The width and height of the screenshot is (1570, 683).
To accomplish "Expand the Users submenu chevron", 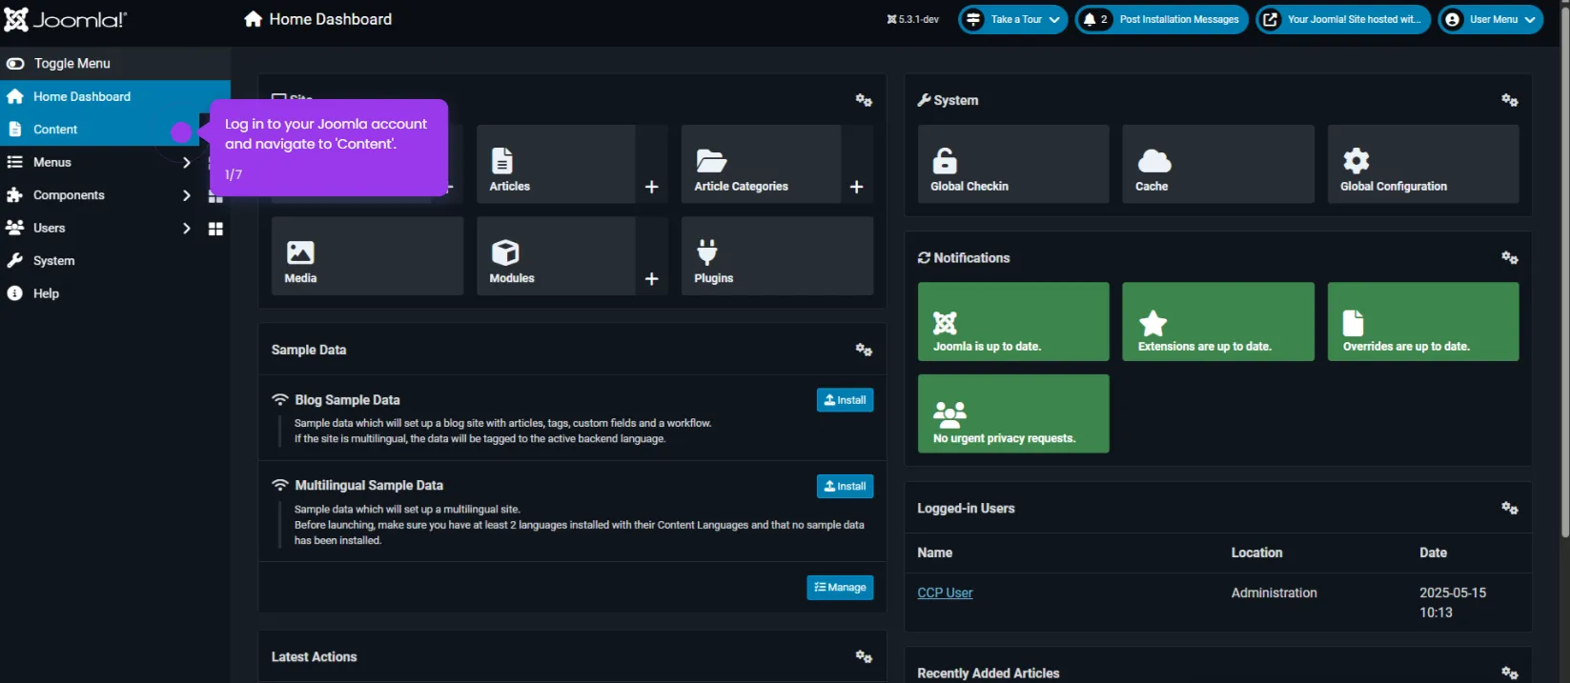I will (186, 229).
